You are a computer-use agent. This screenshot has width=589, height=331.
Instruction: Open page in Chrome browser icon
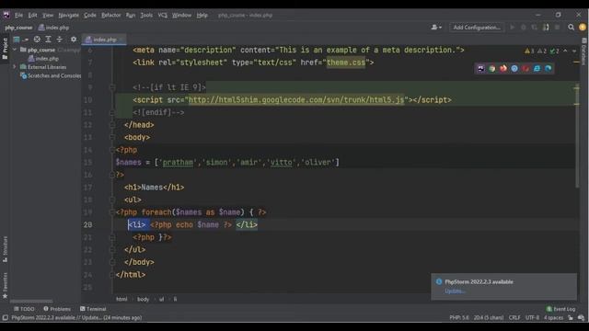tap(492, 68)
